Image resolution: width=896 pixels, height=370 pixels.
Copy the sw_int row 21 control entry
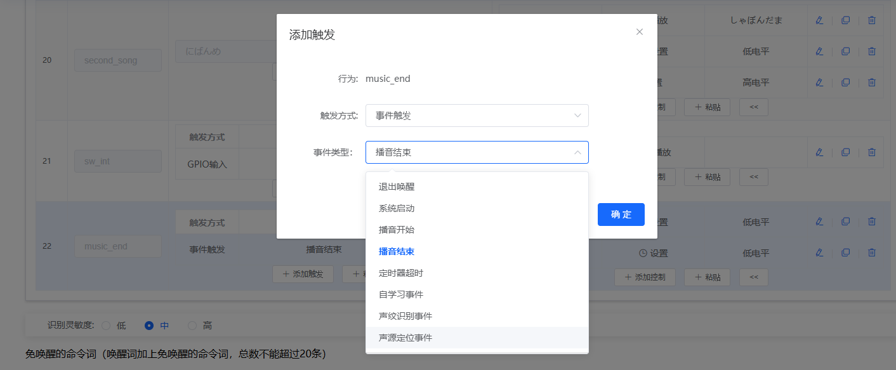pos(845,152)
